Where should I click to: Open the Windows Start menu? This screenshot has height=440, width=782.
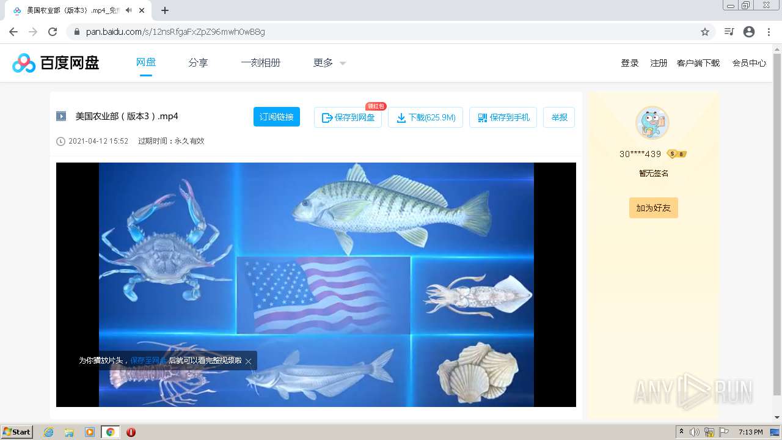tap(17, 431)
